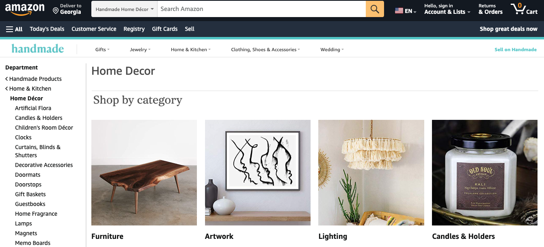
Task: Select Decorative Accessories in the department list
Action: 44,165
